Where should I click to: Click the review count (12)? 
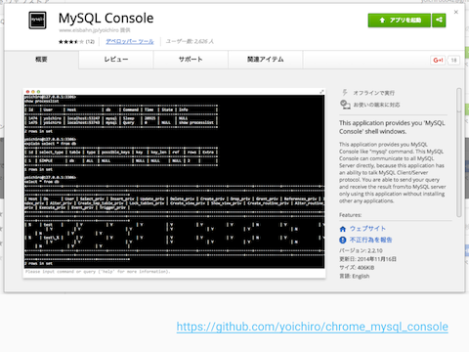(90, 42)
